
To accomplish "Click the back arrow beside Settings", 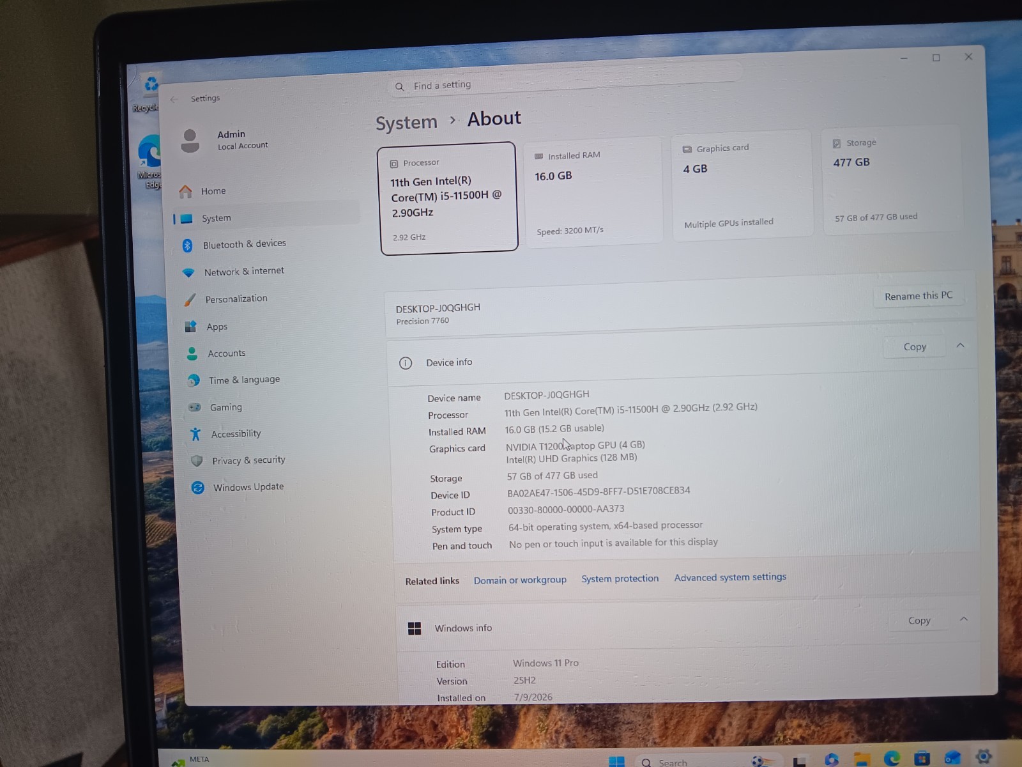I will point(174,99).
